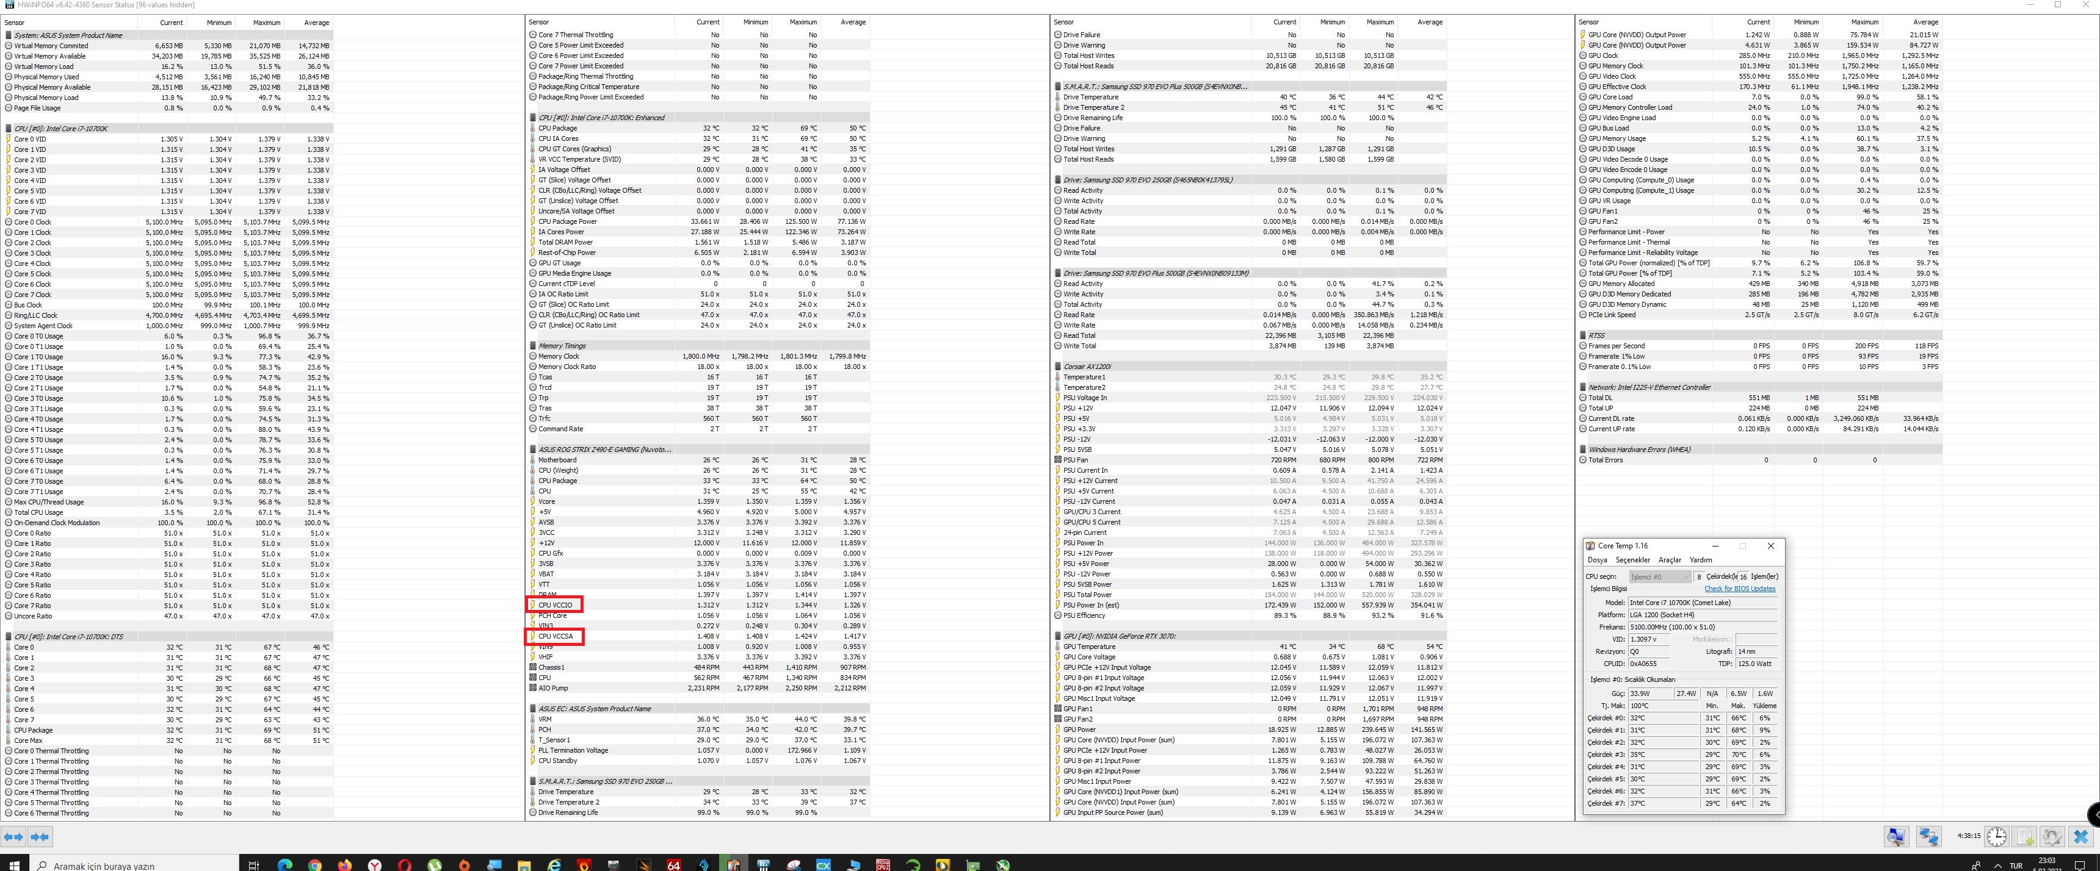This screenshot has width=2100, height=871.
Task: Select the Memory Timings section header
Action: (x=698, y=345)
